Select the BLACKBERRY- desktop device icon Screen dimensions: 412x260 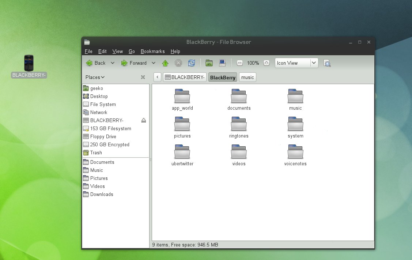pyautogui.click(x=29, y=63)
